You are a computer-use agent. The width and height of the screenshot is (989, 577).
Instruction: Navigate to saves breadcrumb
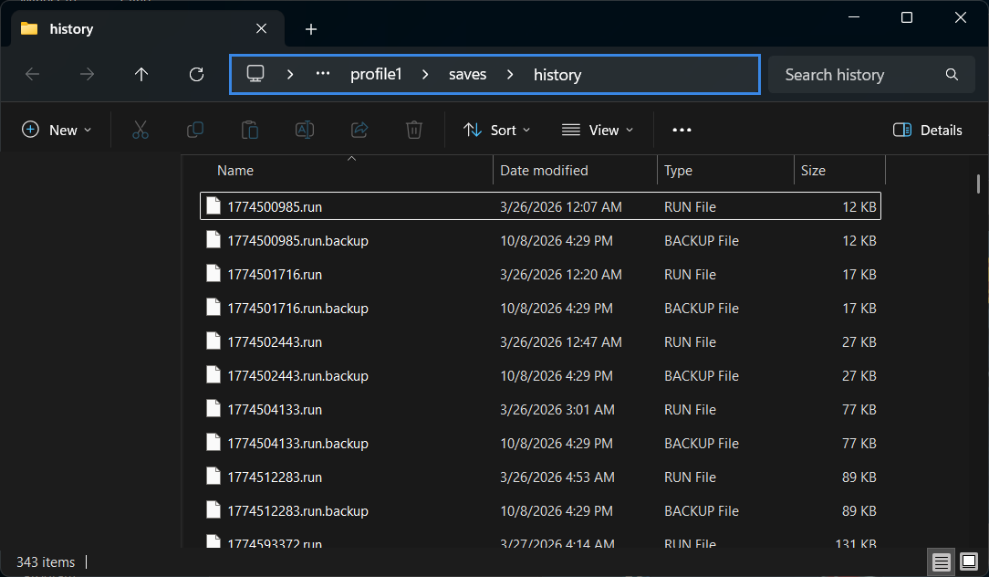pyautogui.click(x=467, y=75)
